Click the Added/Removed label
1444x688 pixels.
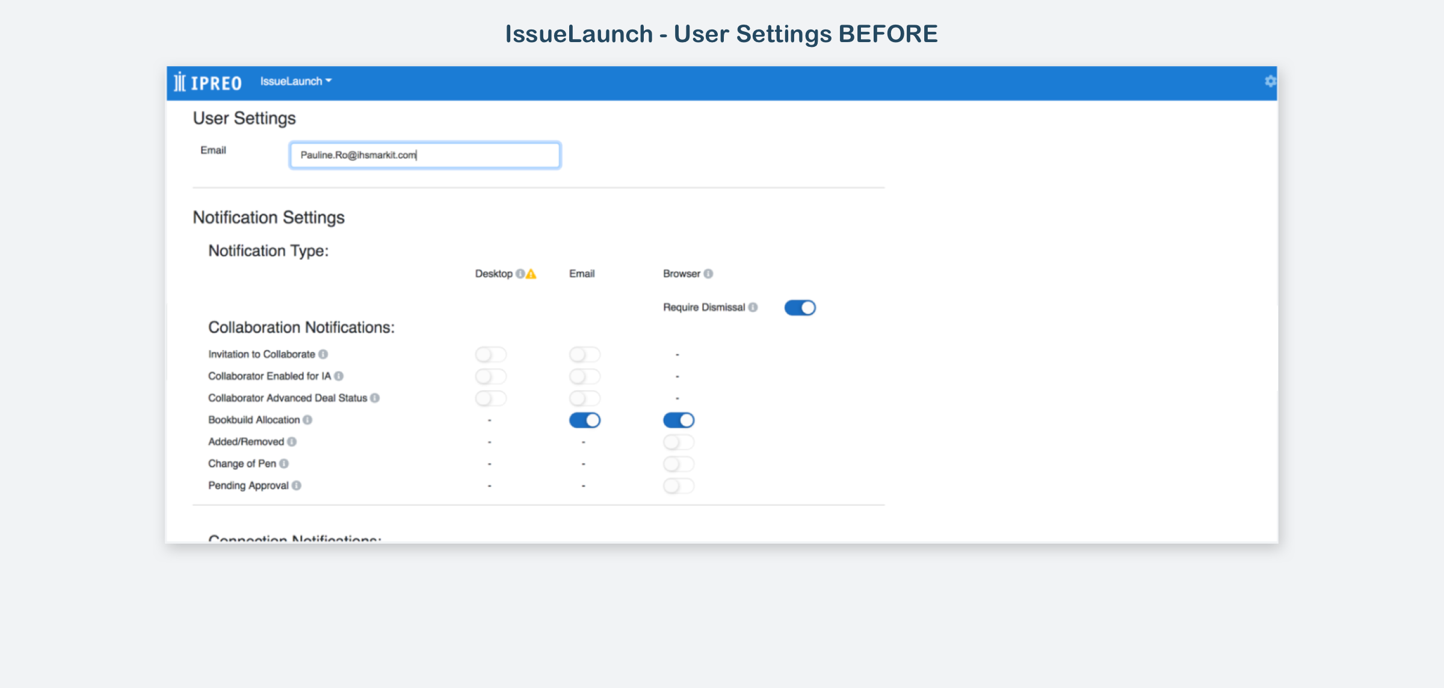[246, 441]
